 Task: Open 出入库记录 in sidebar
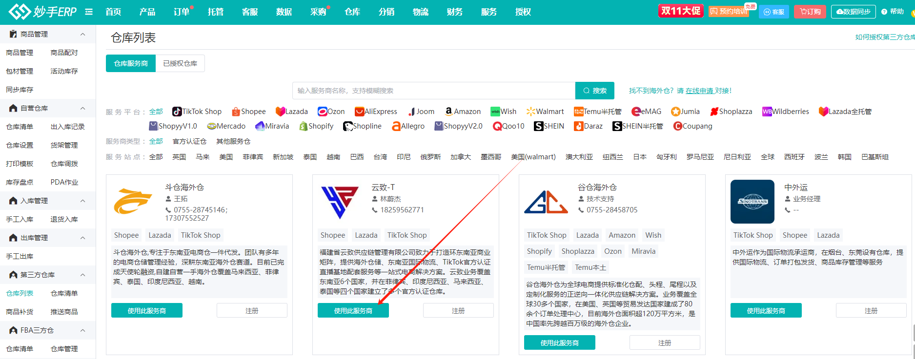tap(68, 127)
